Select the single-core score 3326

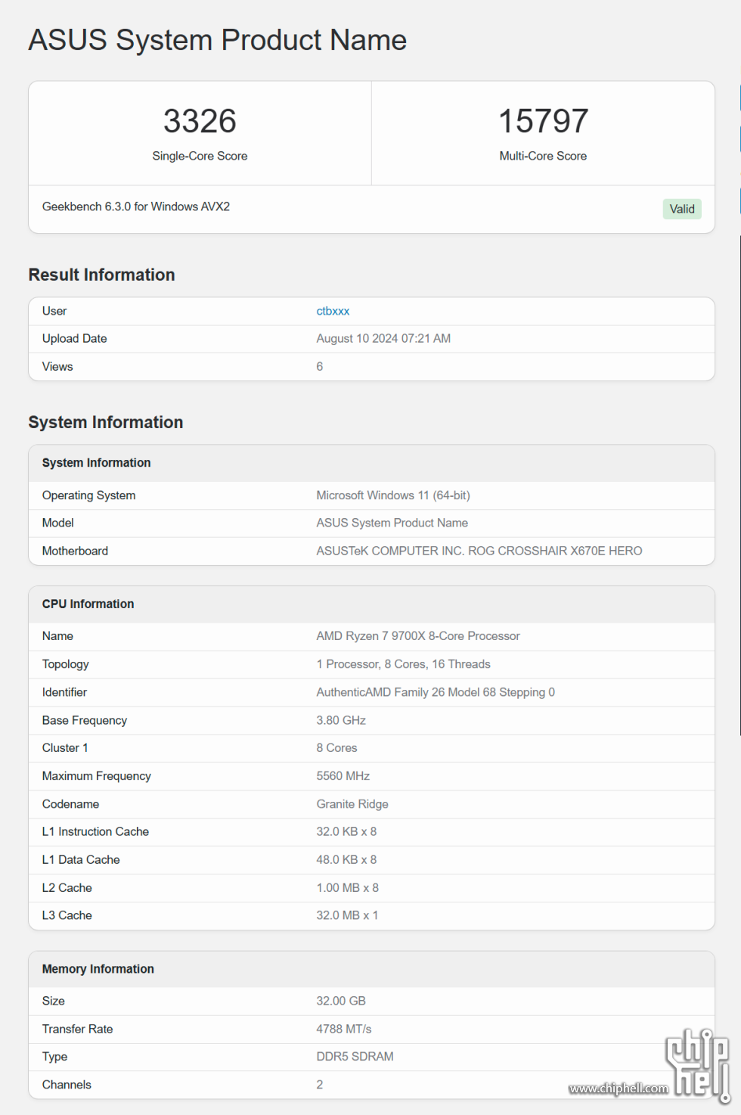click(200, 121)
